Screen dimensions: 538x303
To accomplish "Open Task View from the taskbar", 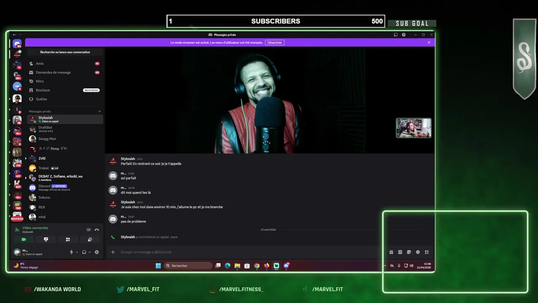I will coord(218,266).
